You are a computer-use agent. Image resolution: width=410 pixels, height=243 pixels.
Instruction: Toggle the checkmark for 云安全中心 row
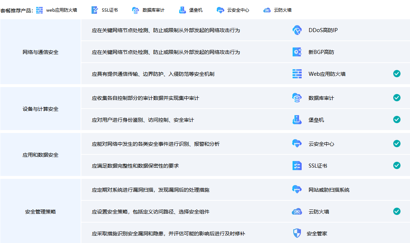397,144
